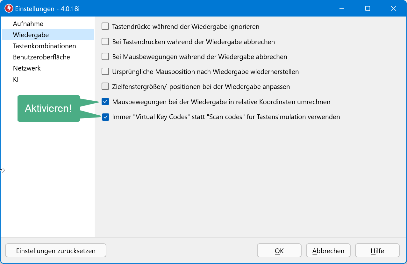Switch to Tastenkombinationen settings
The height and width of the screenshot is (264, 407).
point(44,46)
